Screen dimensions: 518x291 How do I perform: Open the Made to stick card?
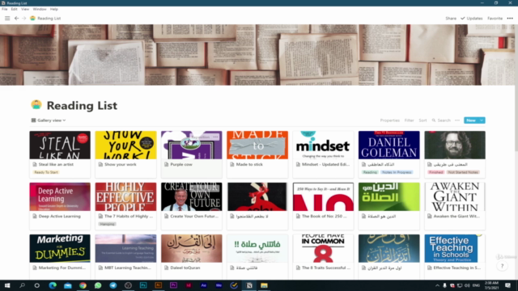[x=257, y=154]
